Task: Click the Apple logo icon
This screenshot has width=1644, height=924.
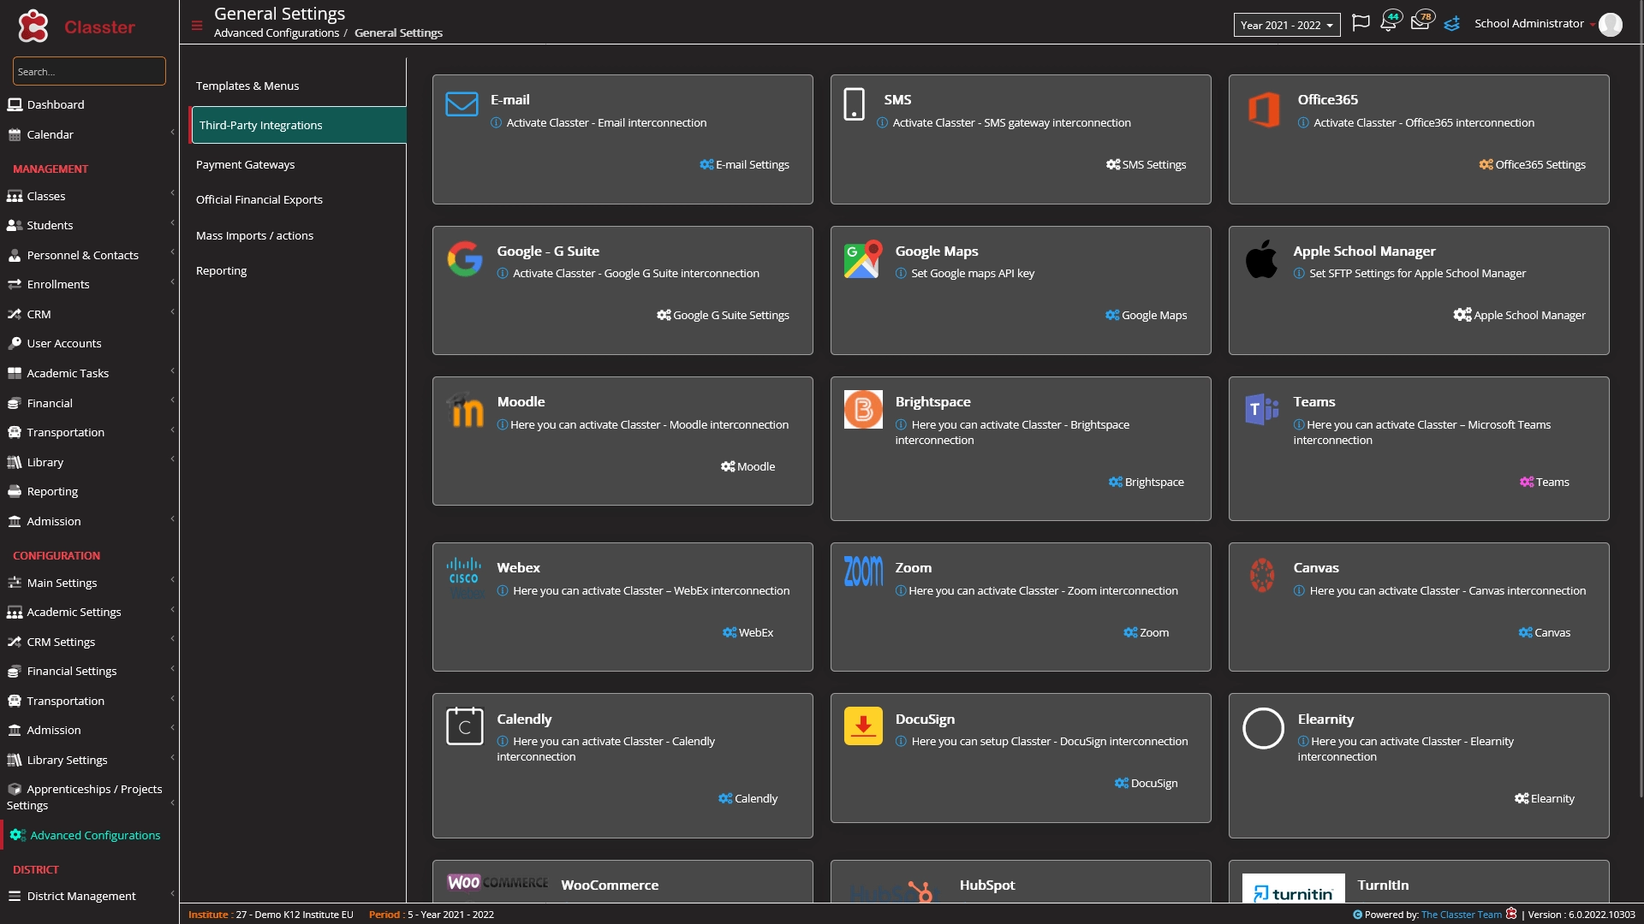Action: coord(1261,258)
